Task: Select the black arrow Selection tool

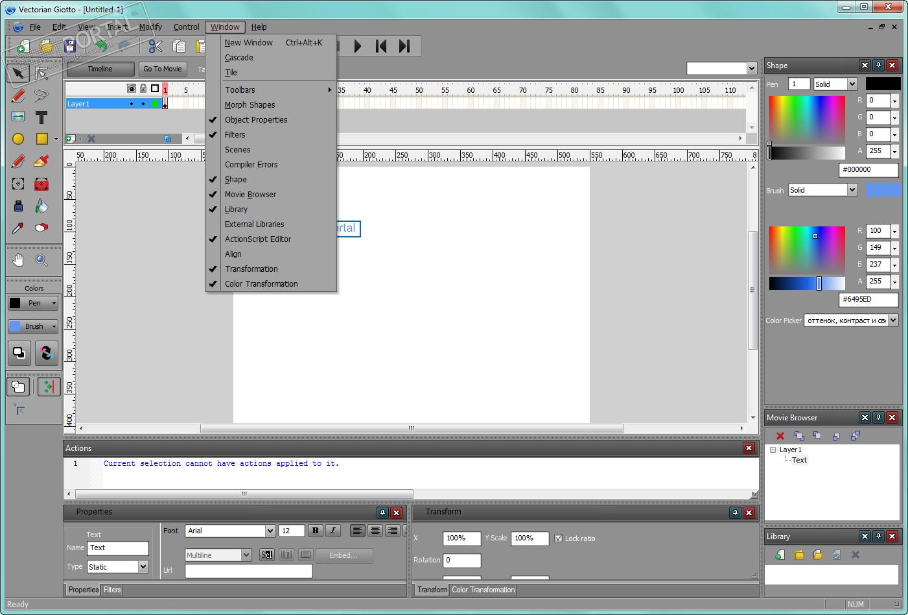Action: 18,73
